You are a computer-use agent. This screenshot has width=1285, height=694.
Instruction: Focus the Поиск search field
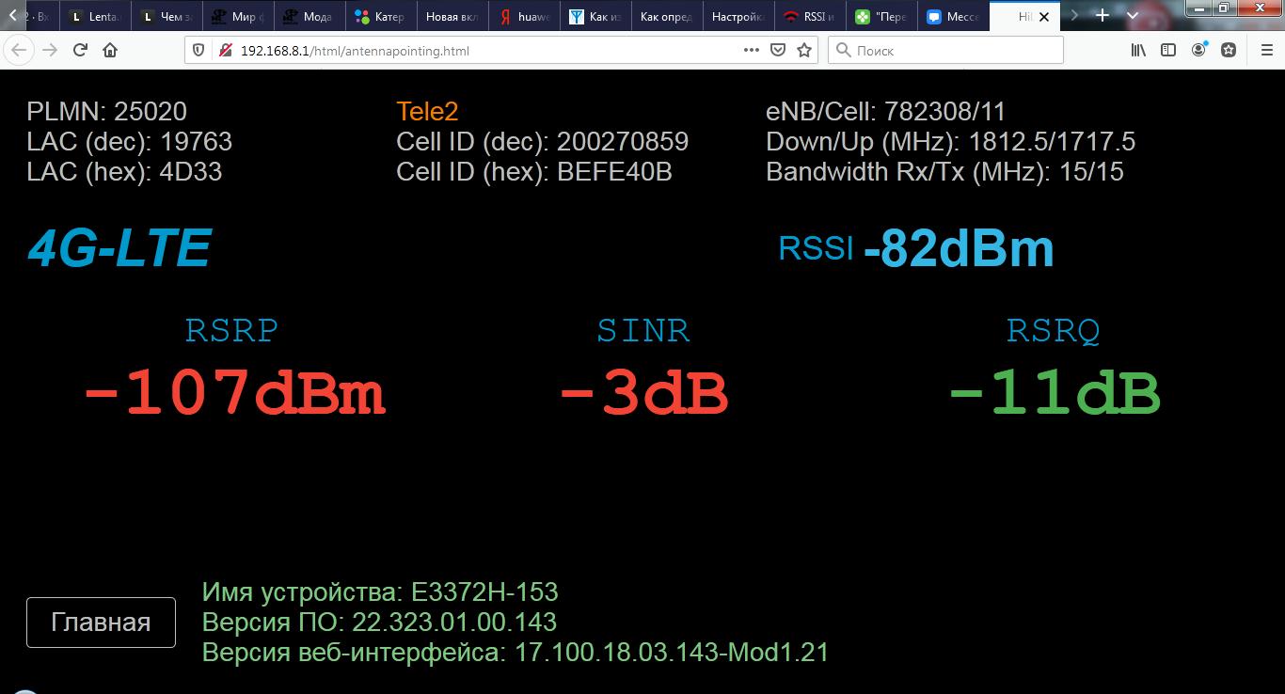pyautogui.click(x=950, y=51)
